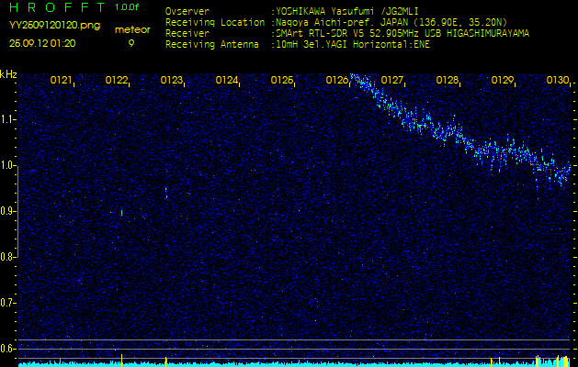Select the 0122 time marker
The height and width of the screenshot is (367, 578).
coord(117,81)
